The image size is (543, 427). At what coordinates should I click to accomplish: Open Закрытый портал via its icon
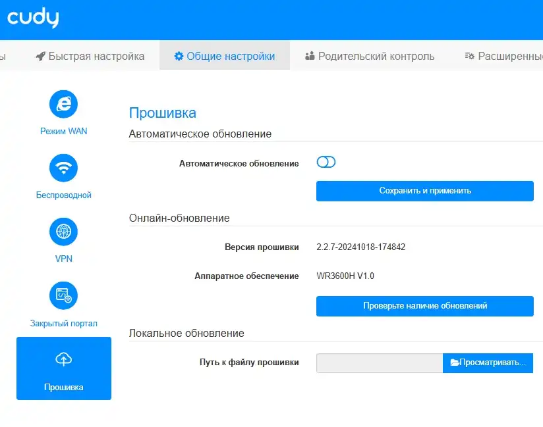tap(63, 295)
